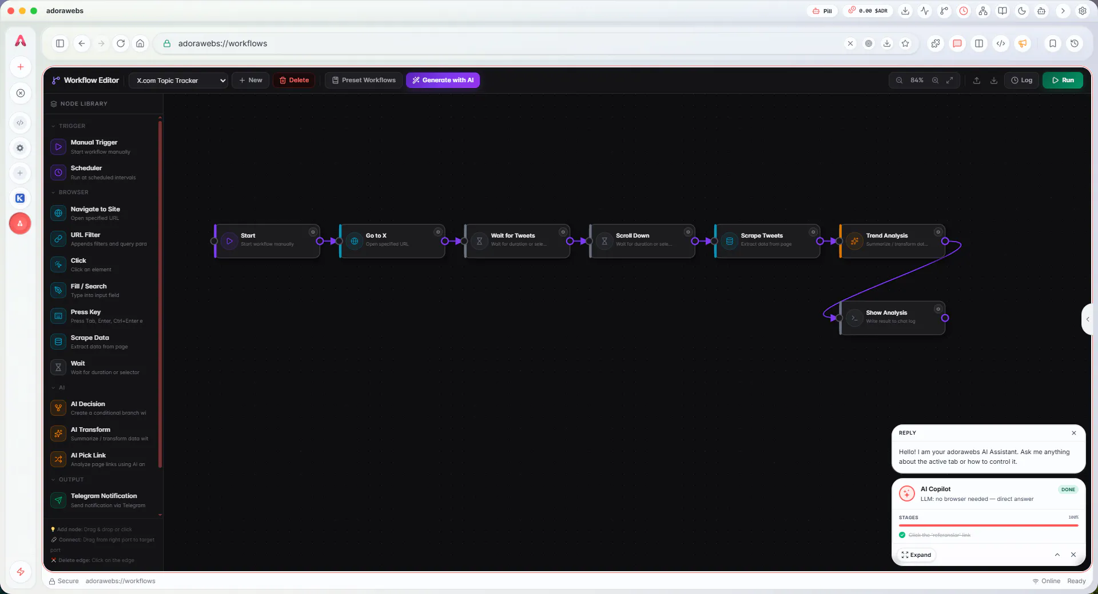Click the Run button
Screen dimensions: 1098x594
1063,81
